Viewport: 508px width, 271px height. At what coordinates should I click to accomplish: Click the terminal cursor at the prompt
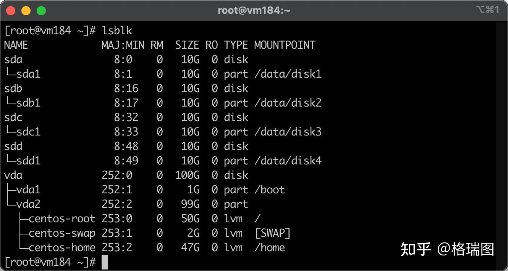click(105, 262)
